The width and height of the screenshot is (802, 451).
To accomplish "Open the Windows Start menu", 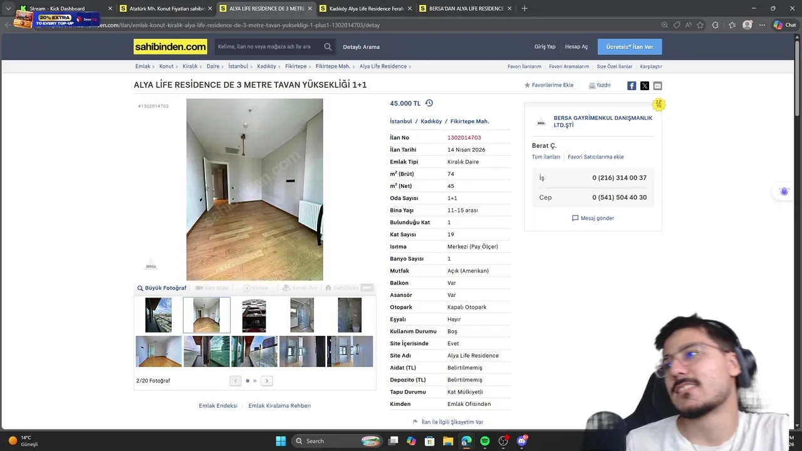I will click(281, 441).
